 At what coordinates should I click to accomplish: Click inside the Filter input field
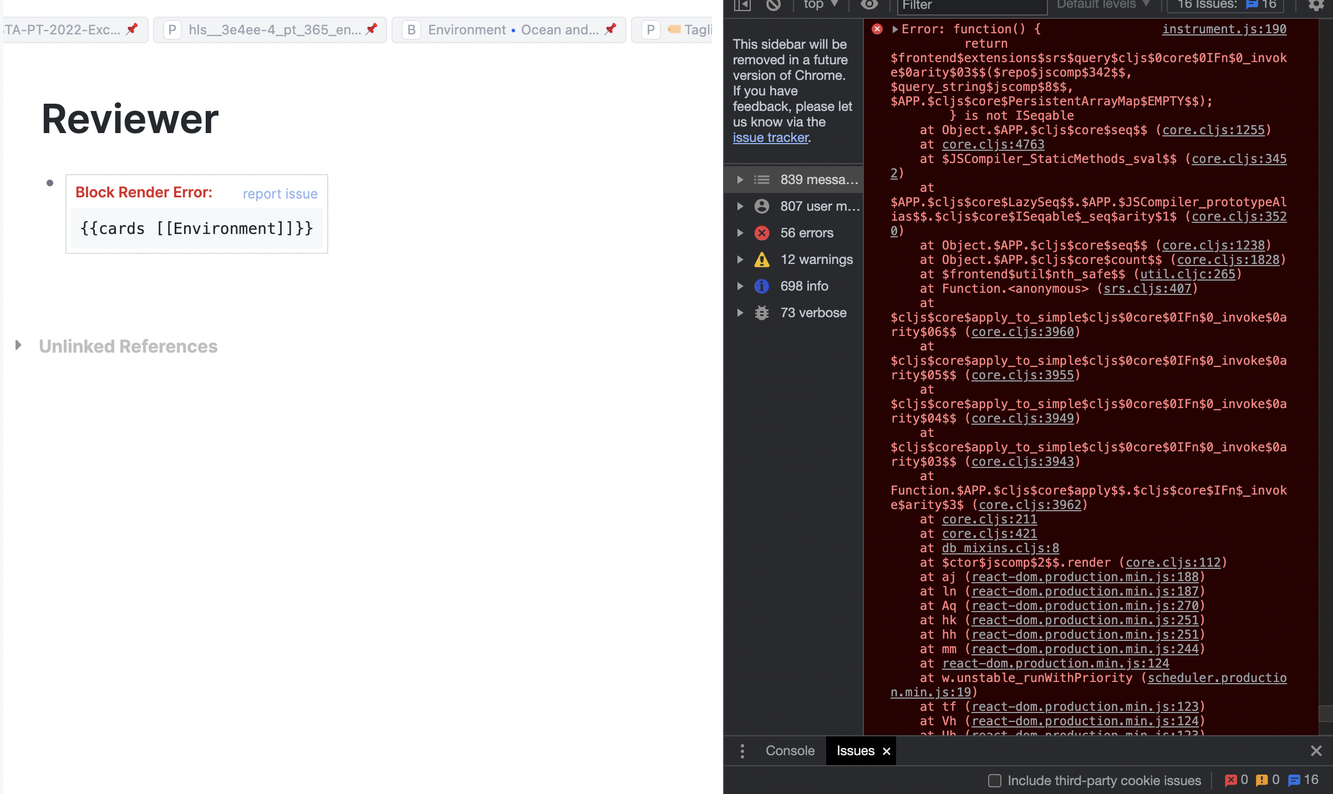(x=972, y=7)
